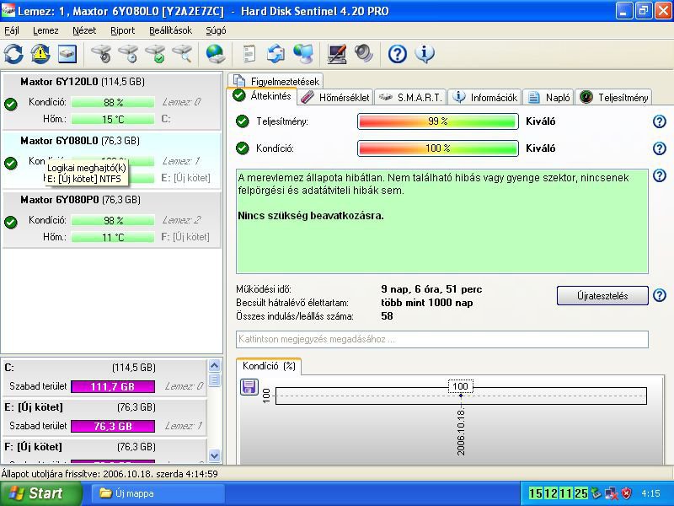This screenshot has width=674, height=506.
Task: Click the megjegyzés note input field
Action: point(441,339)
